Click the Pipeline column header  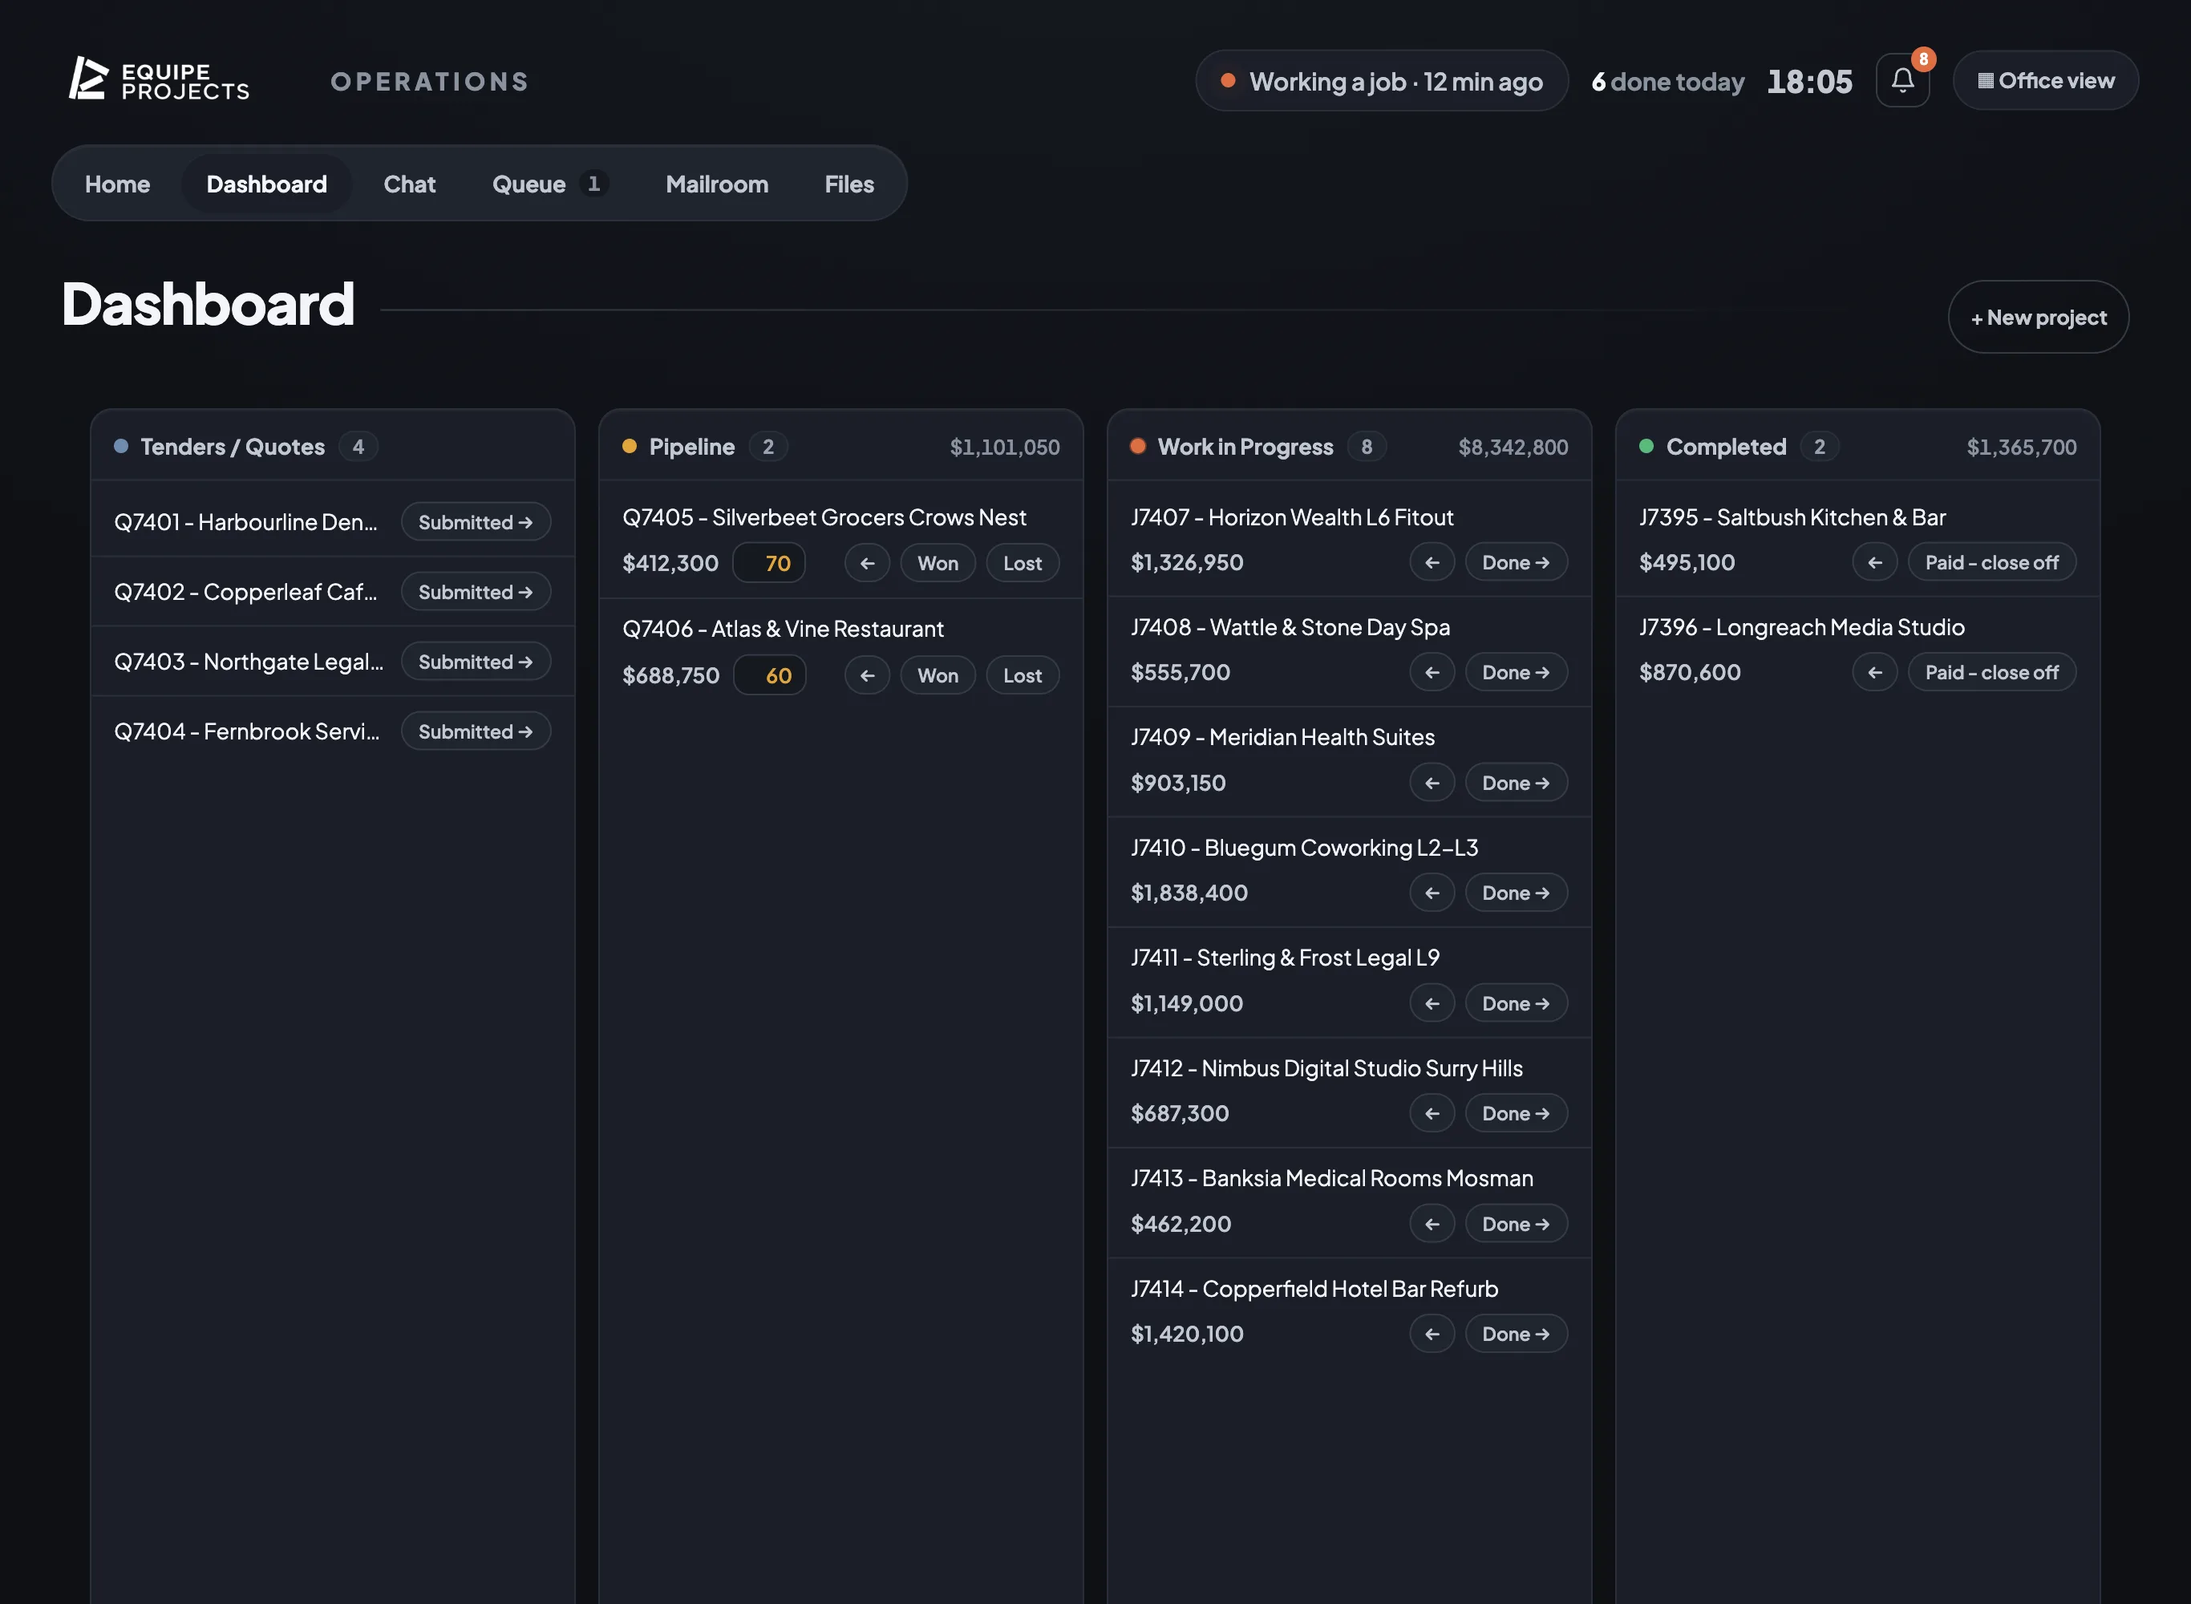click(840, 446)
